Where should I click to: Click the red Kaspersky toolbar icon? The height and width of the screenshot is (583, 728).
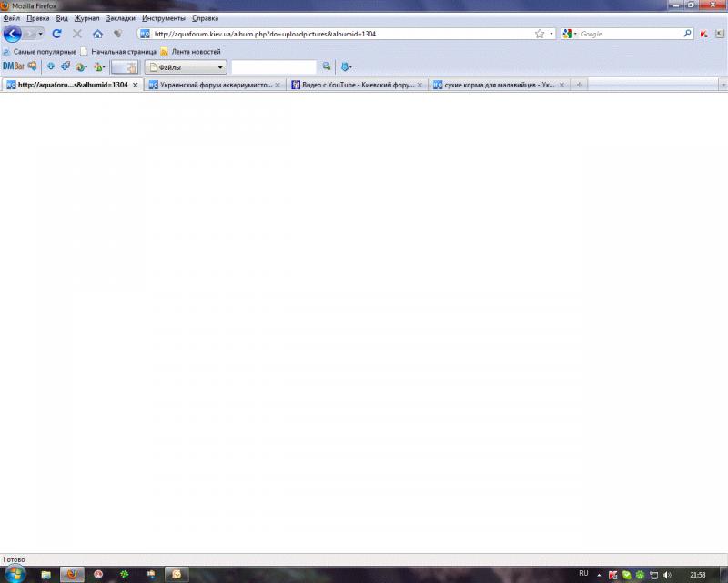[x=704, y=34]
